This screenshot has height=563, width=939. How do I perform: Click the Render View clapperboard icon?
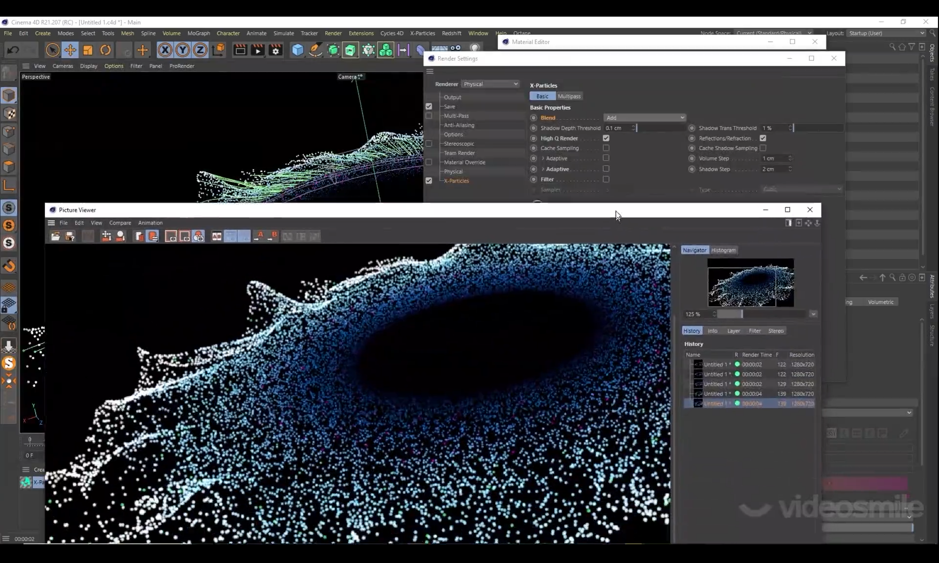[240, 50]
